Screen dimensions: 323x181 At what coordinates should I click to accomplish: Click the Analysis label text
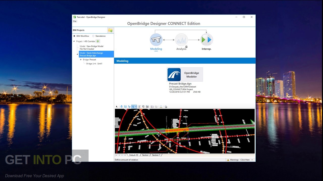click(x=181, y=49)
